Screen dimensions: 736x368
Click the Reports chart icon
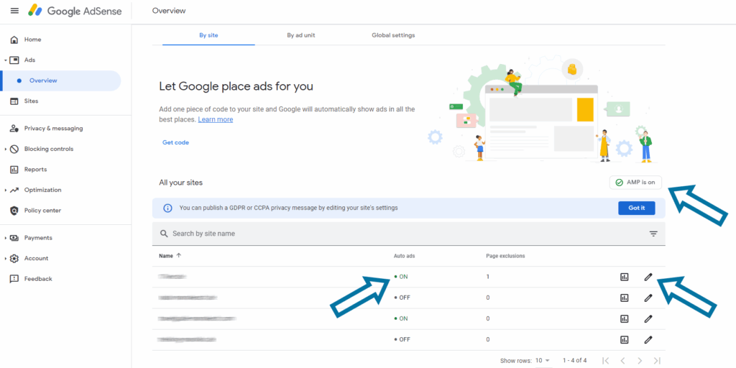click(14, 170)
